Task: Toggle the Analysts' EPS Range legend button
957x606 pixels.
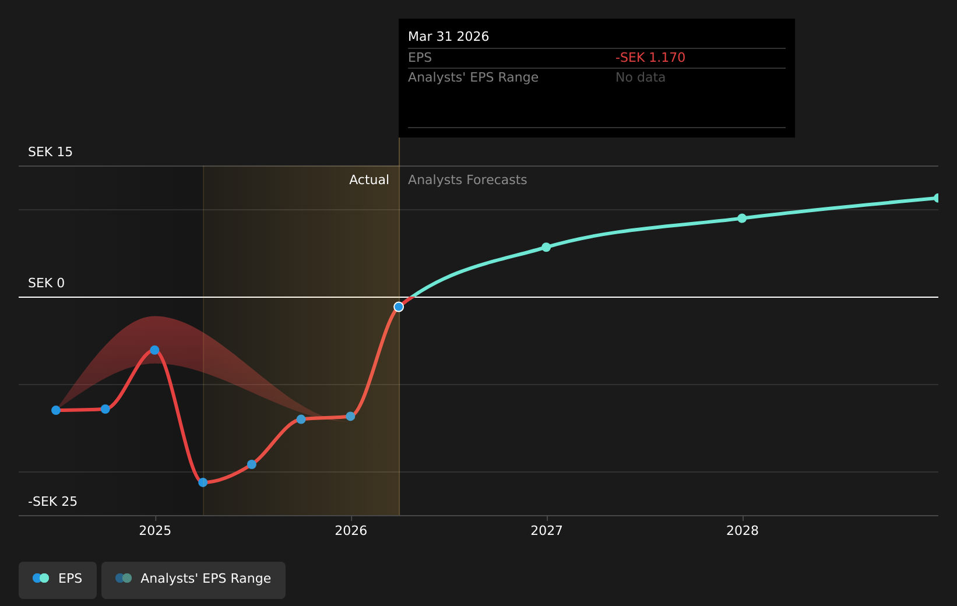Action: 193,580
